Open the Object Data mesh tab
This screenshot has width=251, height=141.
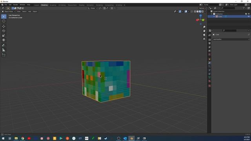[209, 78]
